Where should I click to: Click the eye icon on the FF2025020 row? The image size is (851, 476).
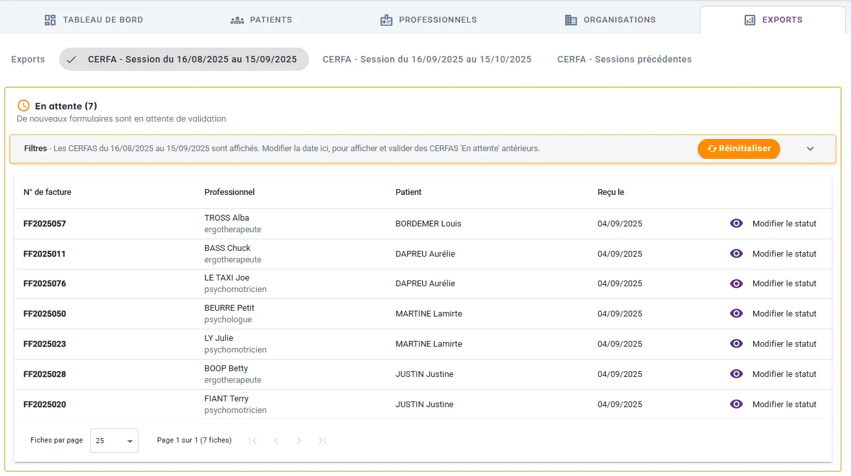(x=736, y=405)
